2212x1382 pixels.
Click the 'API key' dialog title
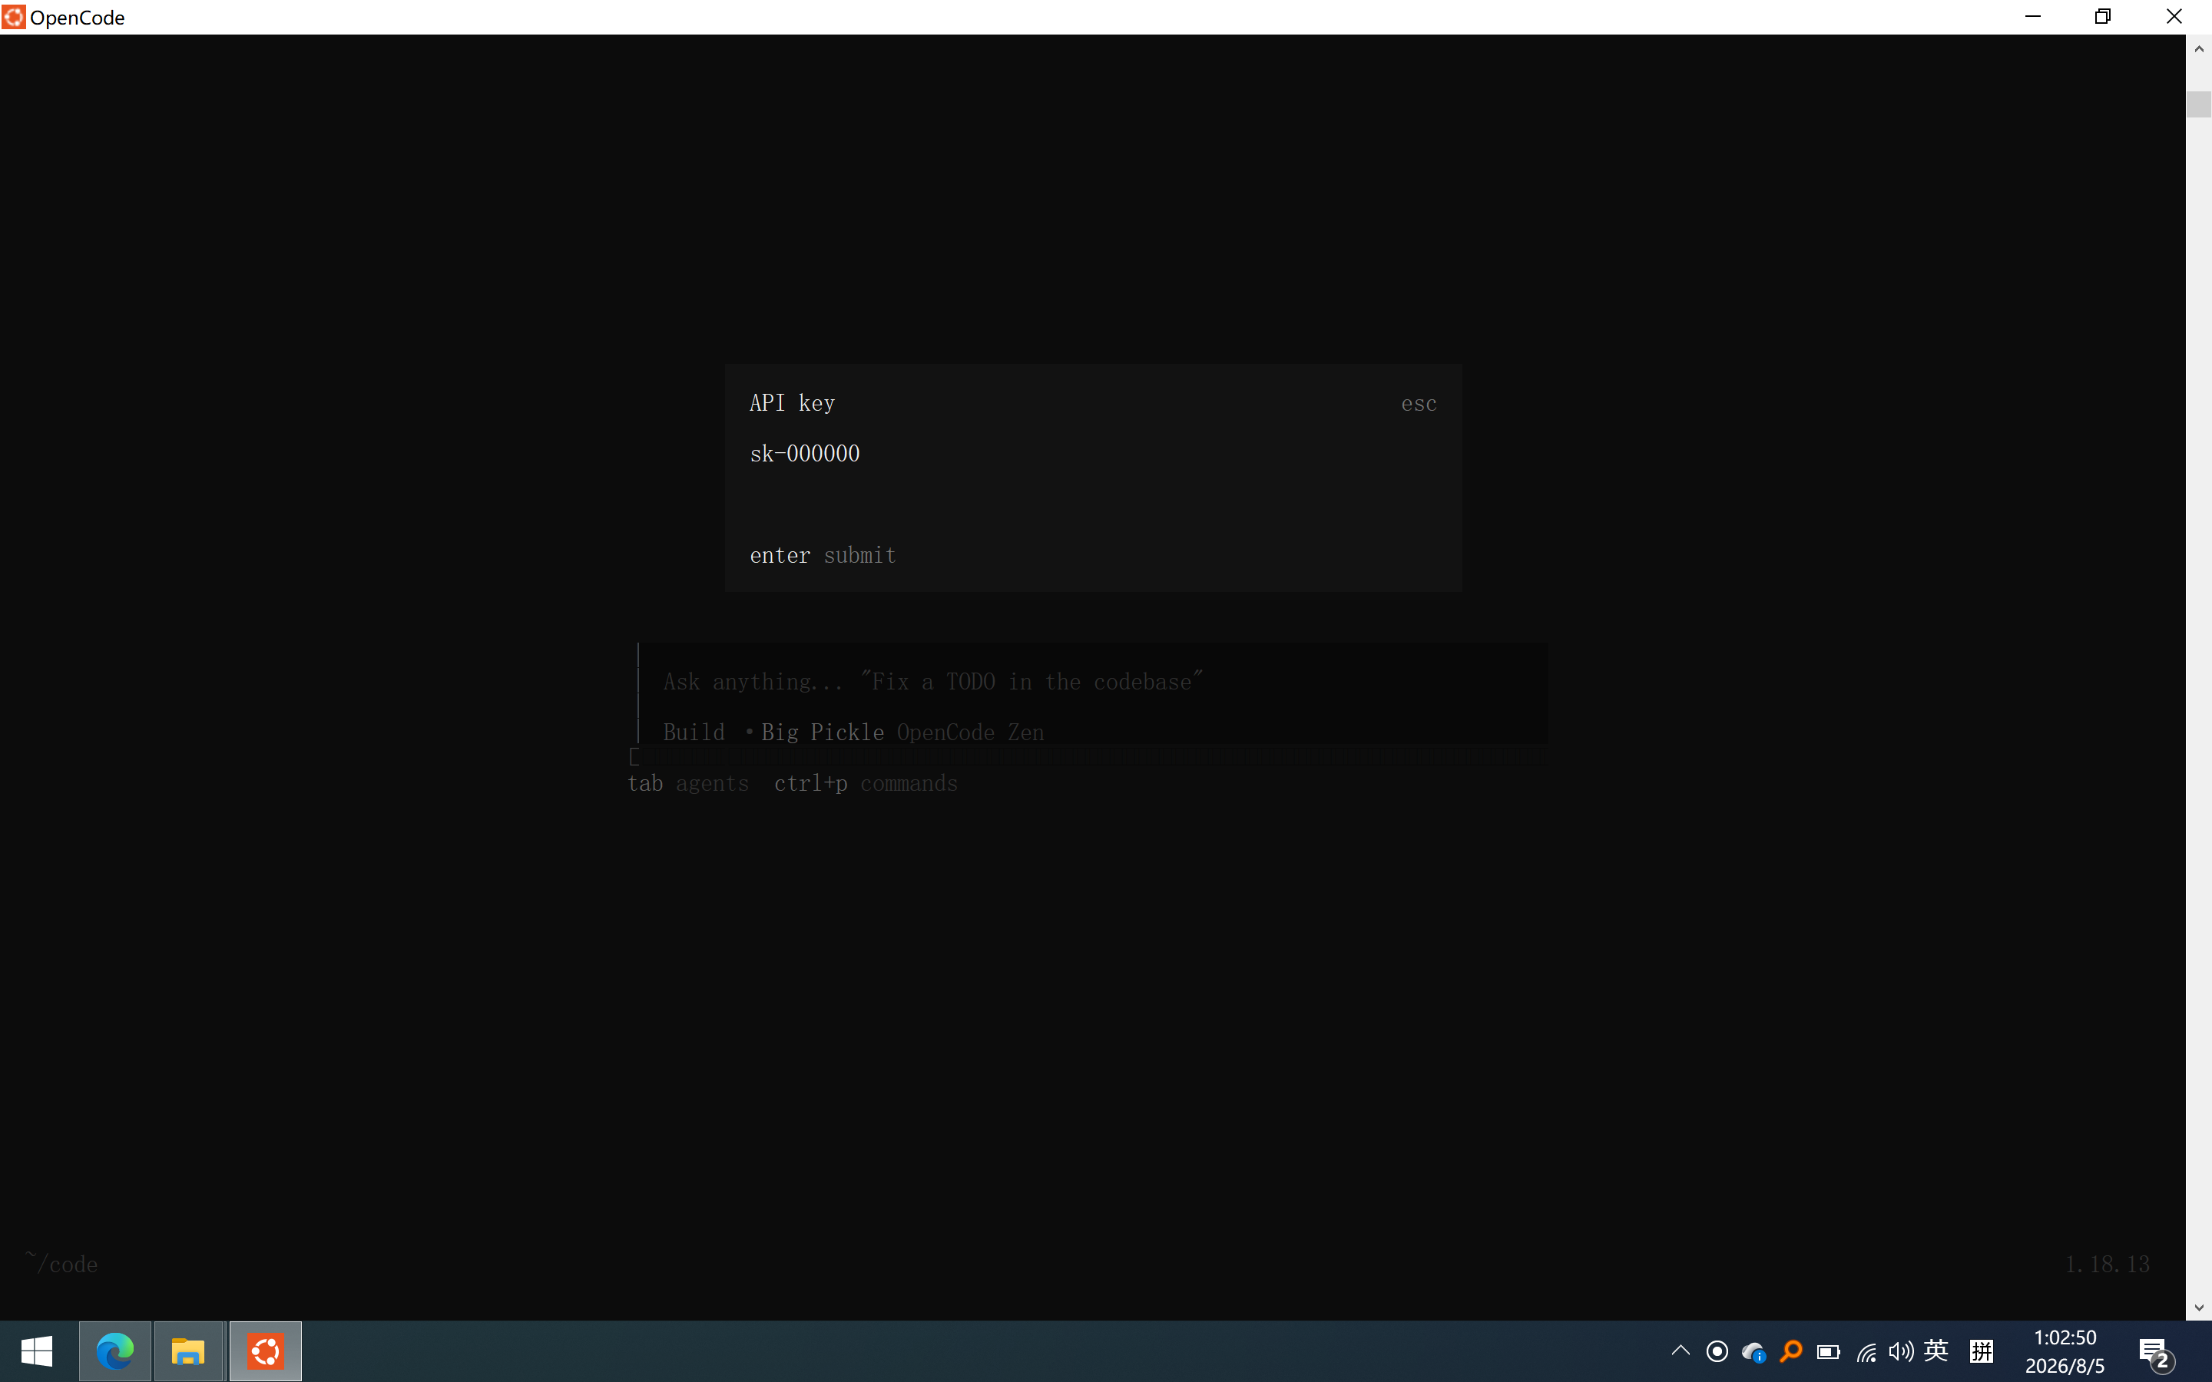[x=792, y=403]
